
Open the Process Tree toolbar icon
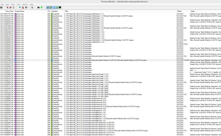(32, 7)
